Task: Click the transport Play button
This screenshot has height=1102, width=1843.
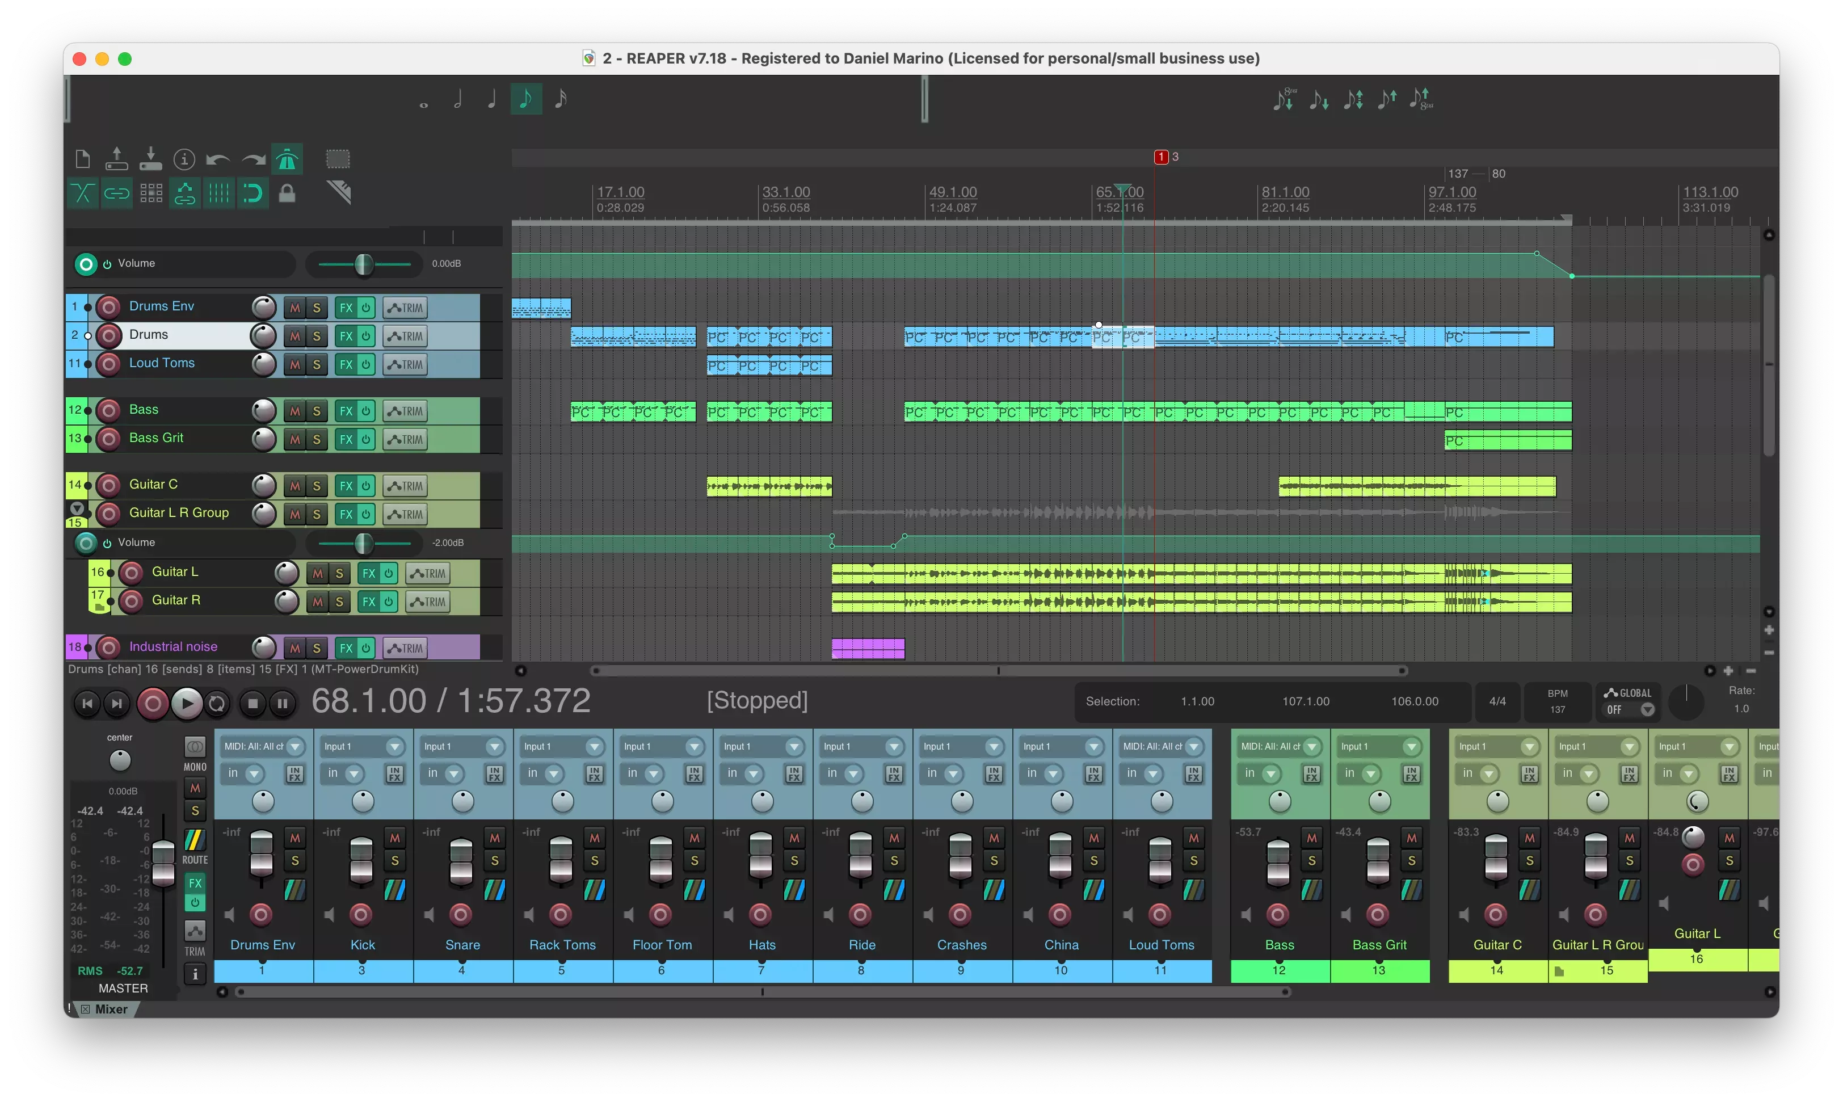Action: coord(186,703)
